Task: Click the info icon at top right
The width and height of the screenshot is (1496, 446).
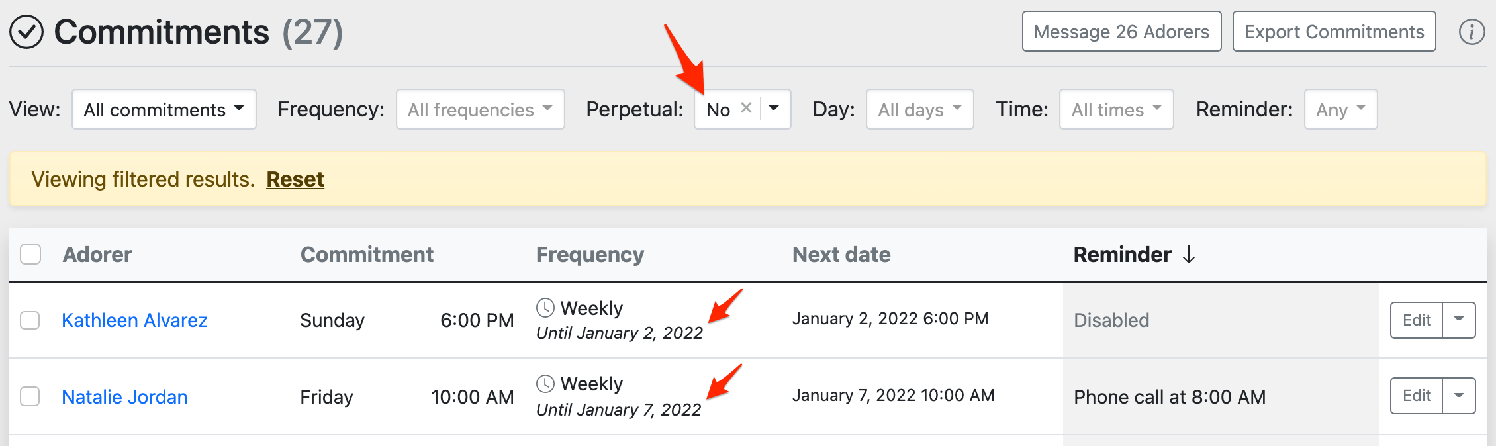Action: [x=1472, y=32]
